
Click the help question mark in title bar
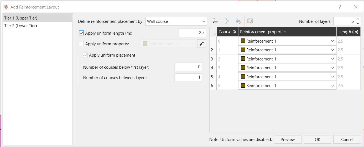(x=340, y=7)
